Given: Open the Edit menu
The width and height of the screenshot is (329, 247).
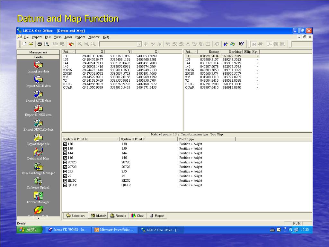Looking at the screenshot, I should [x=48, y=37].
